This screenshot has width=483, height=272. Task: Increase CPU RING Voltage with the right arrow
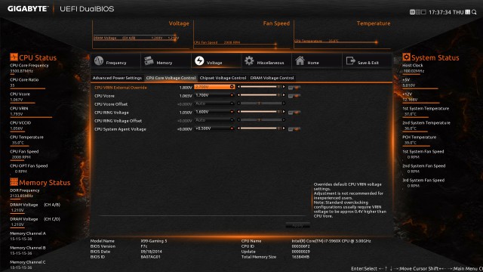(x=284, y=112)
